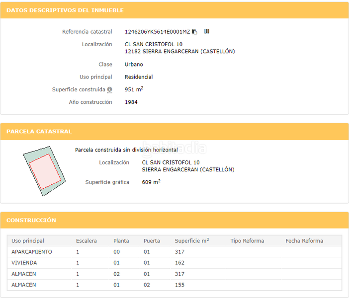This screenshot has height=298, width=349.
Task: Click the Tipo Reforma column header
Action: pos(247,241)
